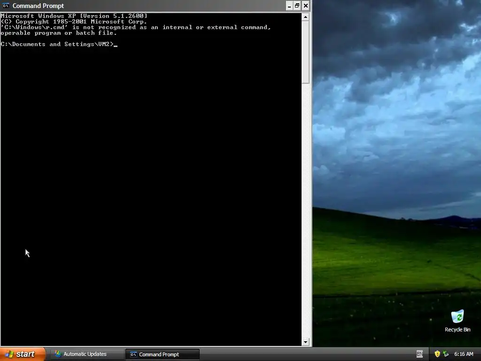Open the EN language bar indicator
Screen dimensions: 481x361
pos(419,354)
